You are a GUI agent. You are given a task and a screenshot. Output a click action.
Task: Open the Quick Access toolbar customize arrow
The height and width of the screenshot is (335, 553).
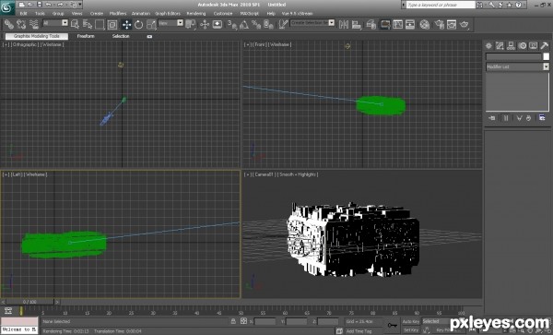pyautogui.click(x=80, y=5)
